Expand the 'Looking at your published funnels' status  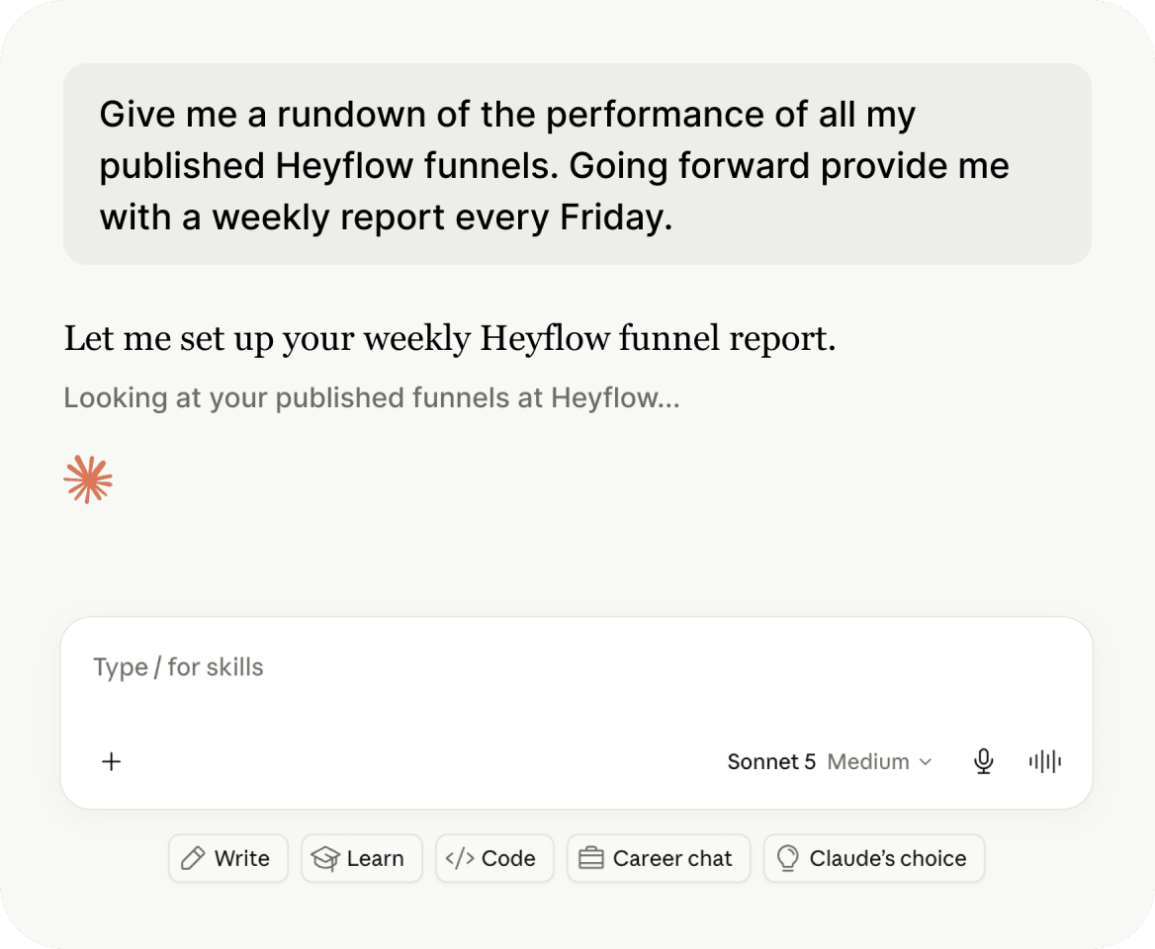click(x=372, y=398)
